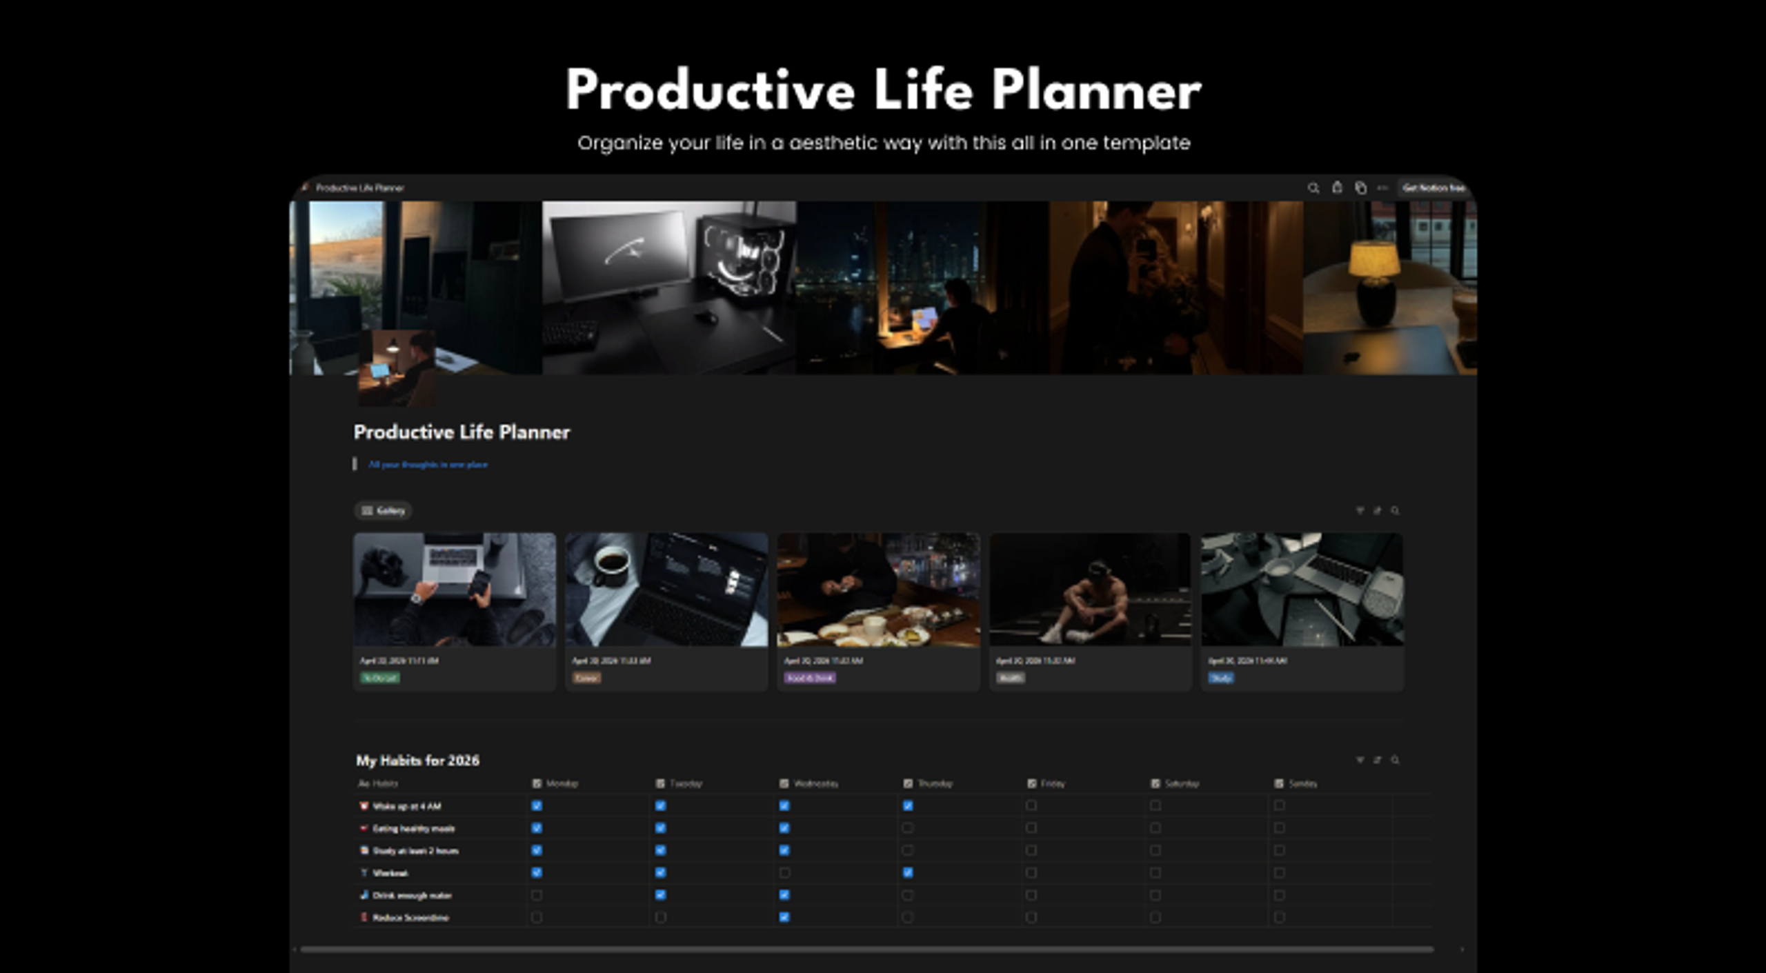
Task: Open the filter icon for the Gallery view
Action: click(x=1360, y=510)
